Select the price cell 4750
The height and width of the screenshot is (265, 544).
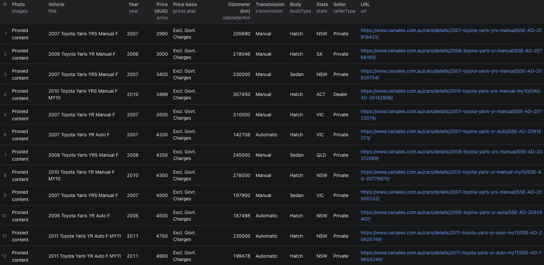(x=162, y=236)
